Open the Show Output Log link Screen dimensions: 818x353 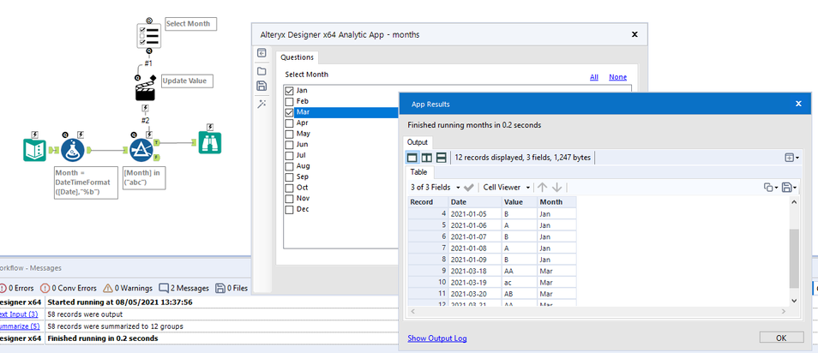[437, 338]
